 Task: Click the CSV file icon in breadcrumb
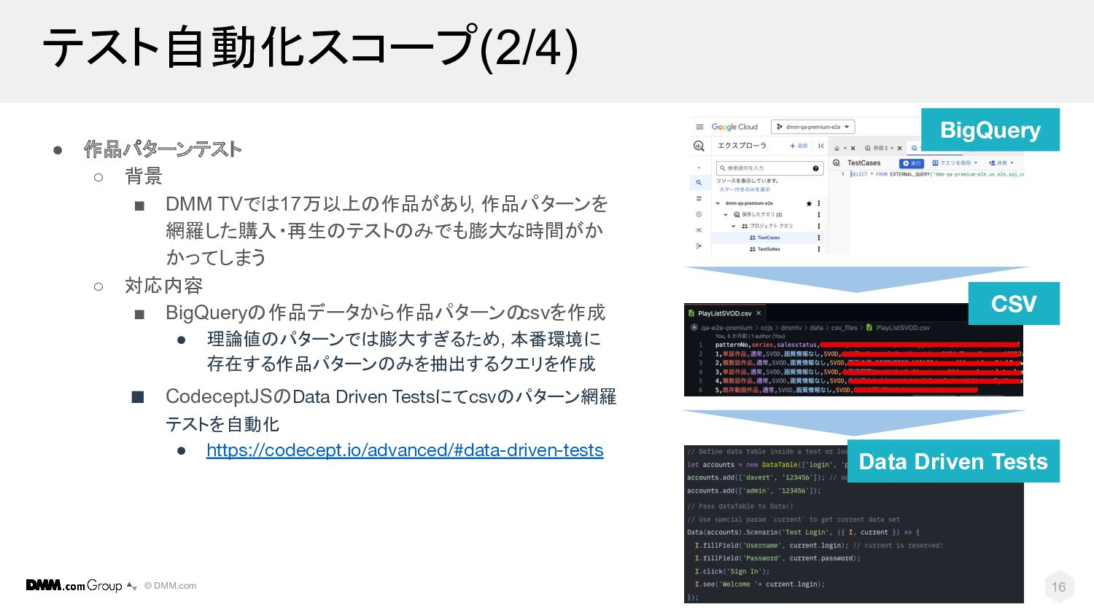click(869, 328)
